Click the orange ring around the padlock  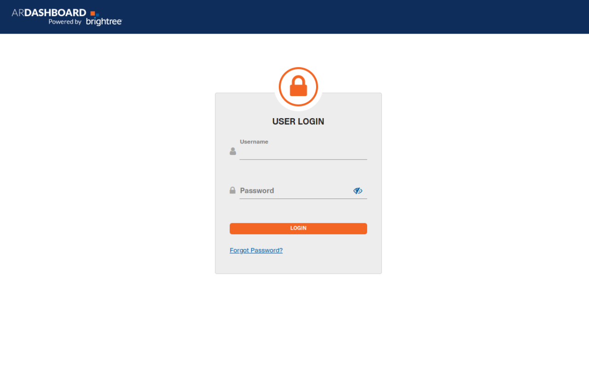[x=298, y=68]
